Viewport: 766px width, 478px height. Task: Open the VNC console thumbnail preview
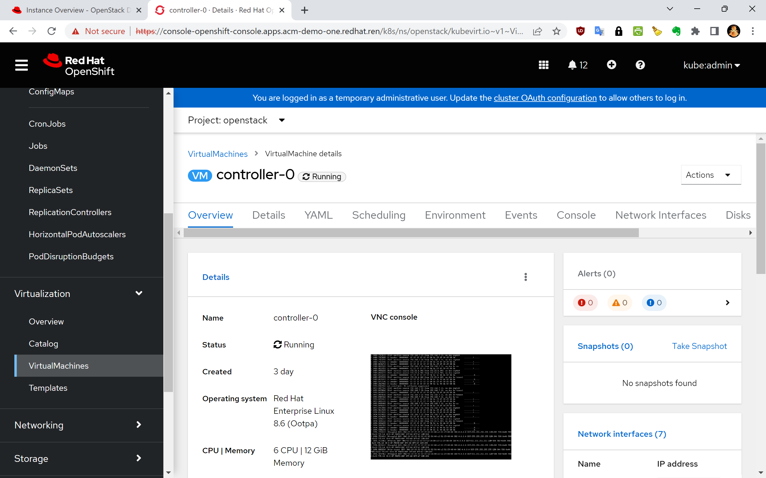(x=441, y=407)
